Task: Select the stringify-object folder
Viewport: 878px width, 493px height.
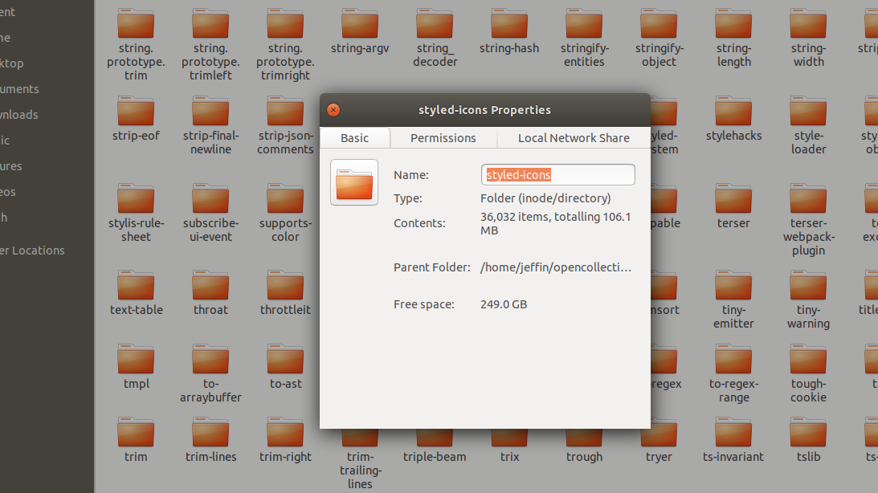Action: (x=659, y=38)
